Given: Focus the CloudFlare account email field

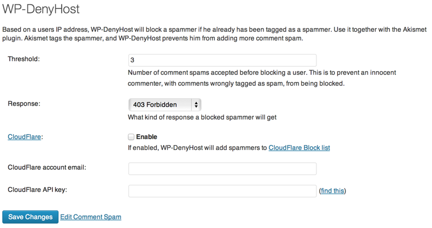Looking at the screenshot, I should [222, 169].
